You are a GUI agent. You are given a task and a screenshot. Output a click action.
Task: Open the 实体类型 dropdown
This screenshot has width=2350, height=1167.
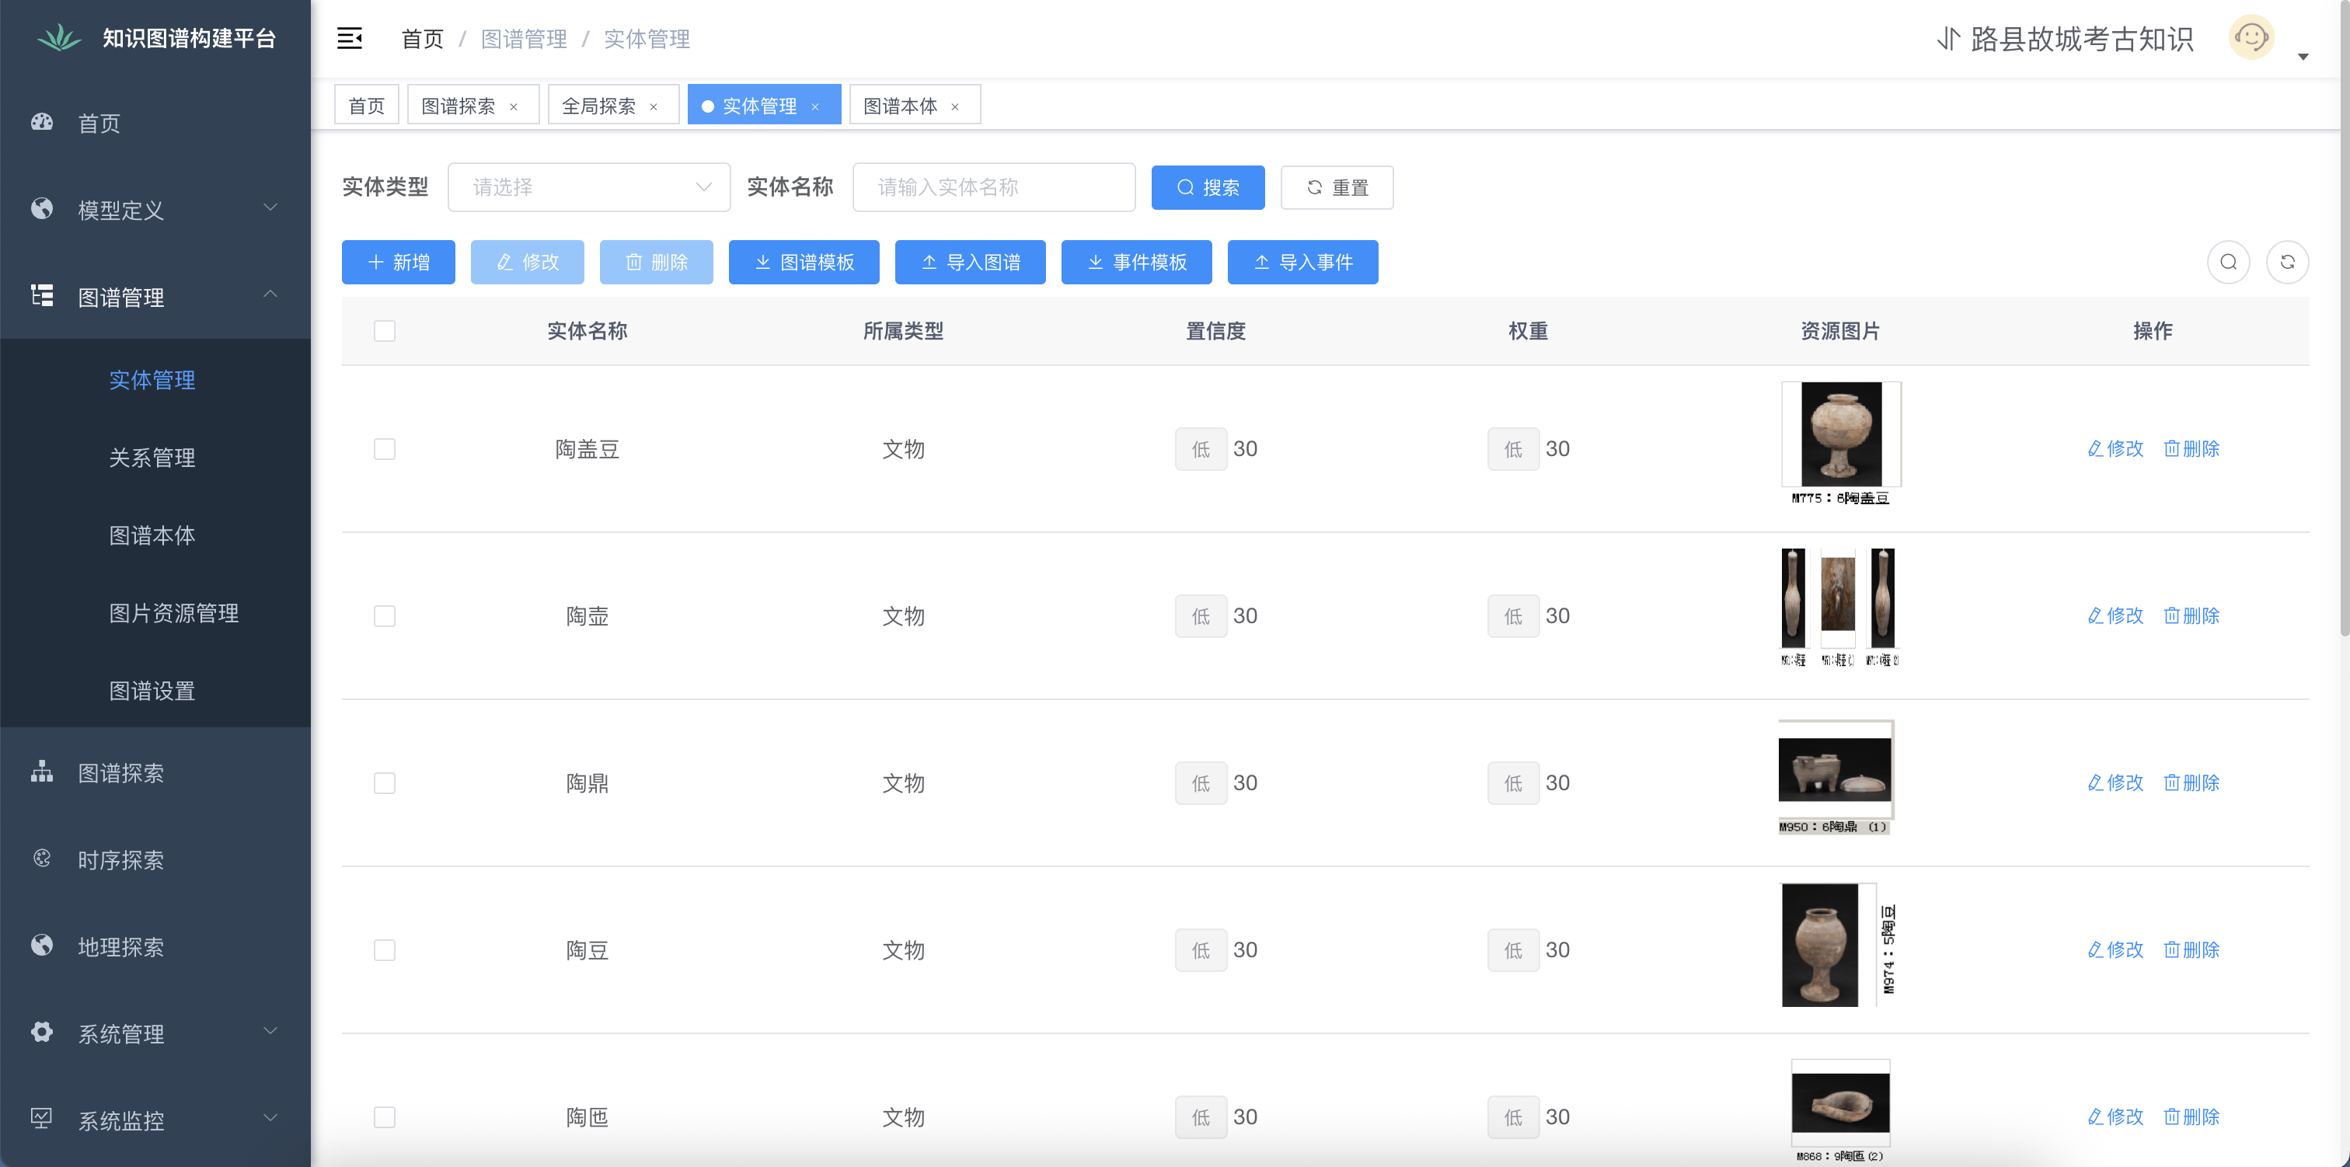pyautogui.click(x=588, y=187)
